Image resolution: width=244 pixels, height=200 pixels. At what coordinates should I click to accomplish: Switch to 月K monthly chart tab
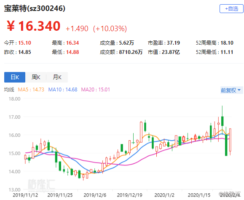coord(57,77)
